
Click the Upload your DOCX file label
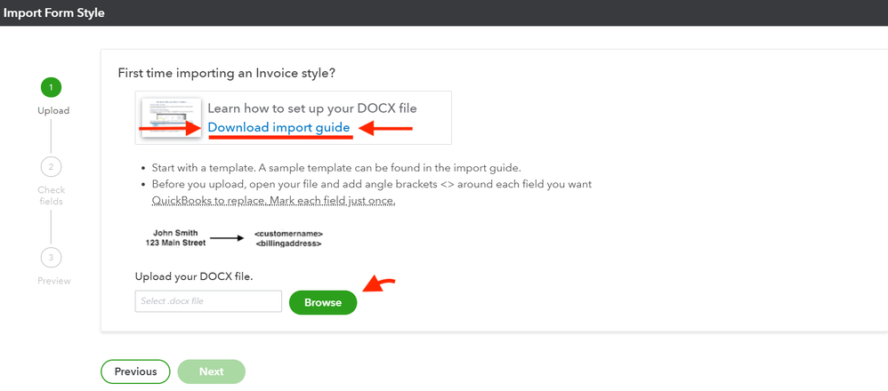click(194, 276)
